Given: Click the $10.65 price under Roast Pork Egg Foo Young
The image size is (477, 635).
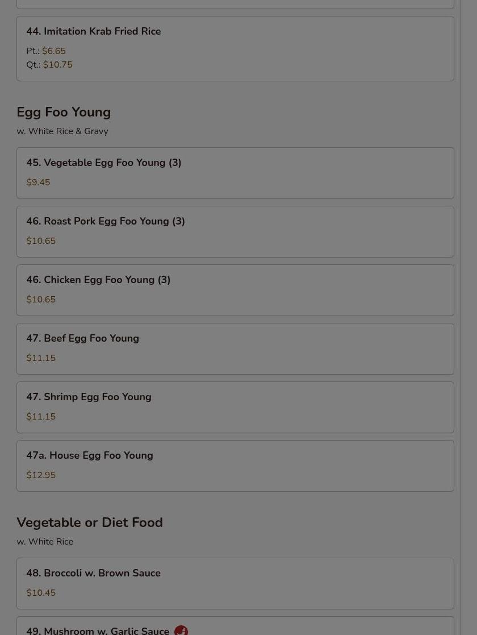Looking at the screenshot, I should [41, 241].
